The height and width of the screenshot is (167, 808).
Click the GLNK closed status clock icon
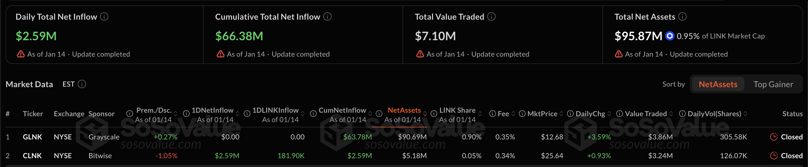pos(774,137)
